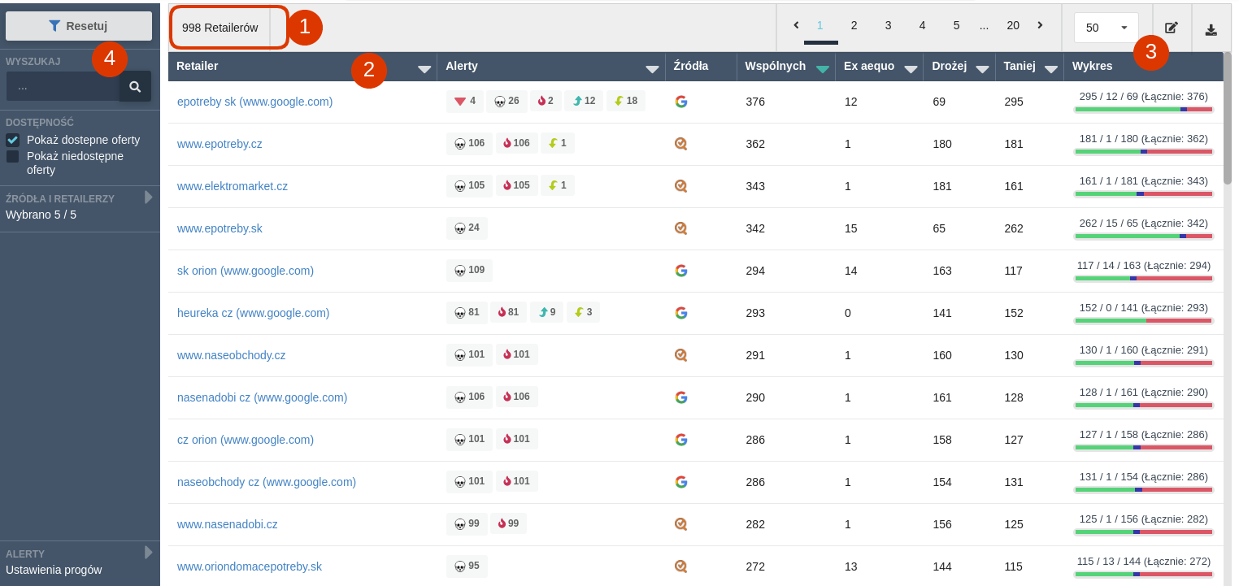The image size is (1239, 586).
Task: Expand Źródła i retailerzy section
Action: [148, 198]
